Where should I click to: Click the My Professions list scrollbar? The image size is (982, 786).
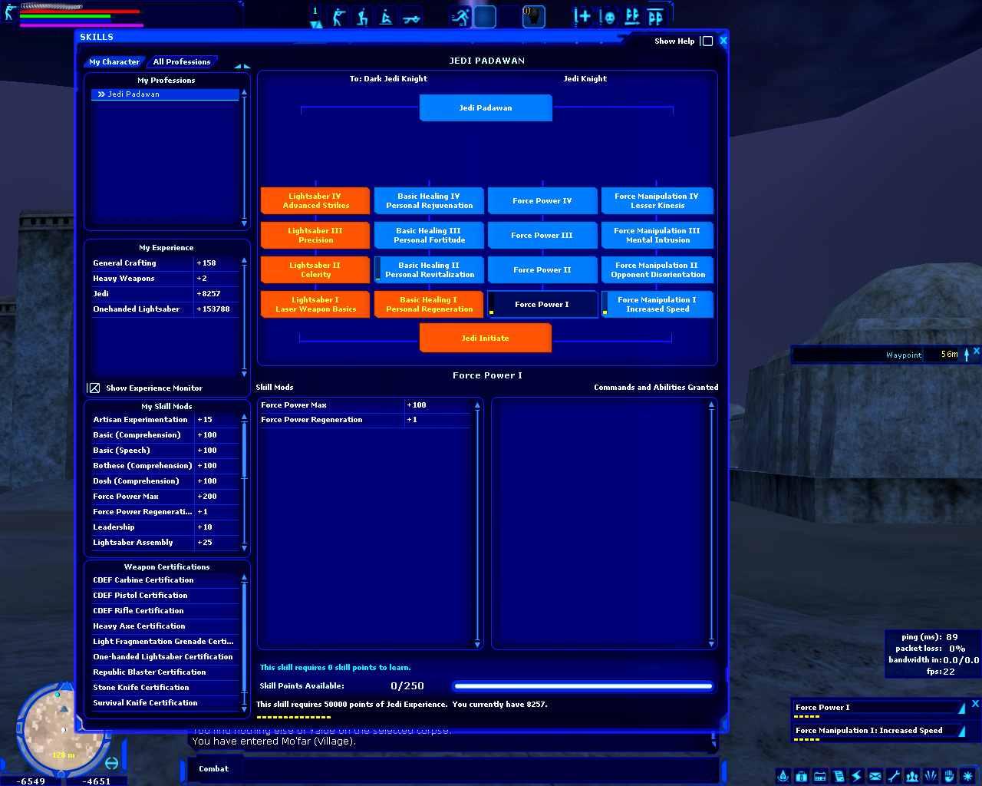pos(244,158)
